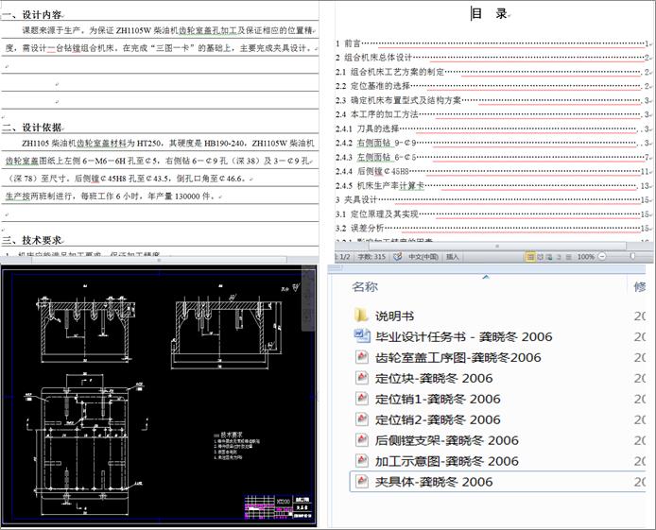Open the proofing check icon in Word status bar

pos(397,256)
